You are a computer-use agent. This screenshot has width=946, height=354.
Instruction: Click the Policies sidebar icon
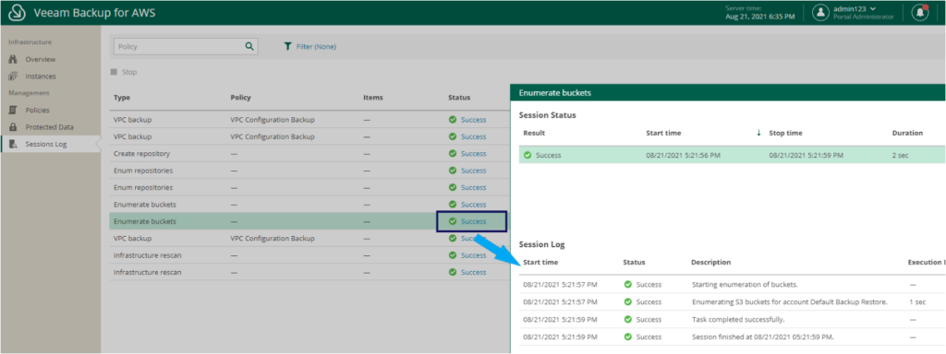[13, 111]
